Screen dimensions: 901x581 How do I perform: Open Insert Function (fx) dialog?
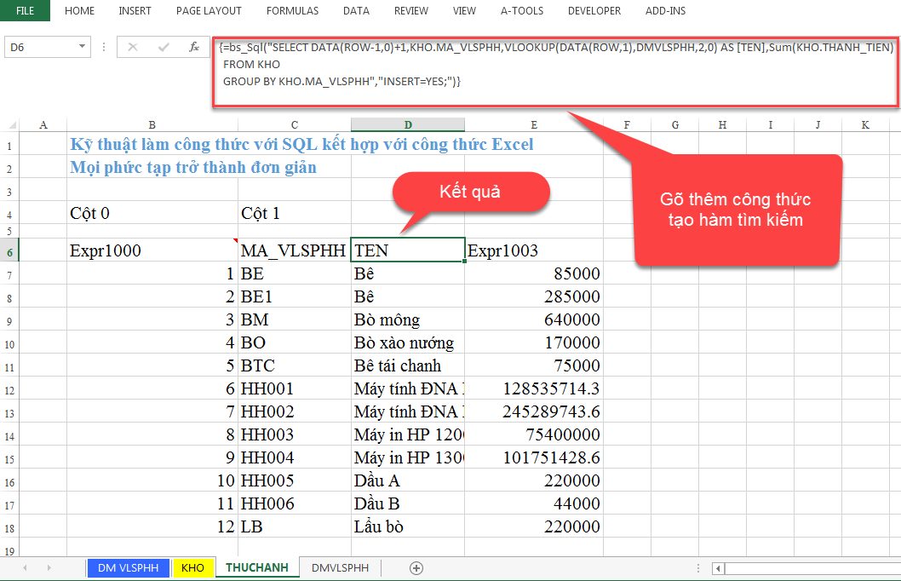coord(194,47)
